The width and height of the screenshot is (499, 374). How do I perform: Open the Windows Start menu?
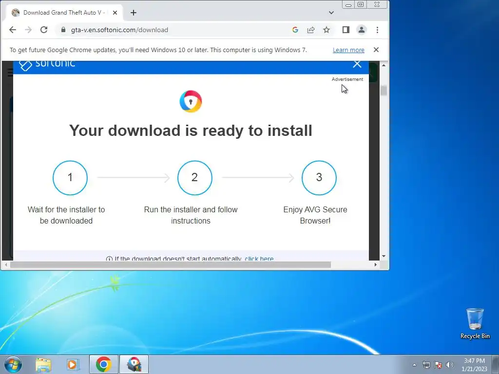coord(13,364)
